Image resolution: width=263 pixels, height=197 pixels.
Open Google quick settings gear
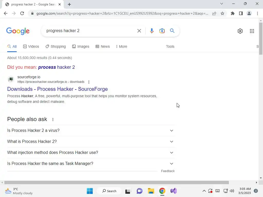240,31
